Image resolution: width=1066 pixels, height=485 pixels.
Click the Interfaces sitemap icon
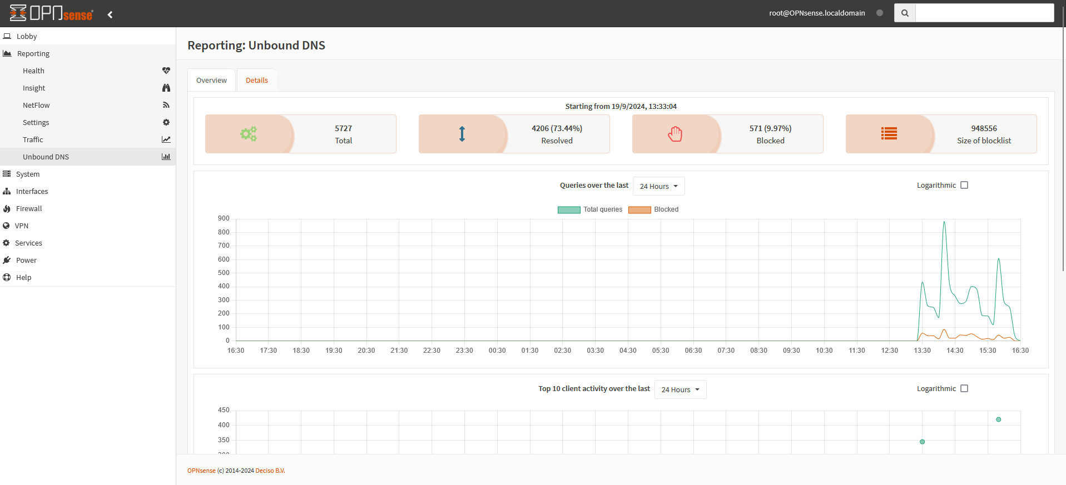(7, 191)
